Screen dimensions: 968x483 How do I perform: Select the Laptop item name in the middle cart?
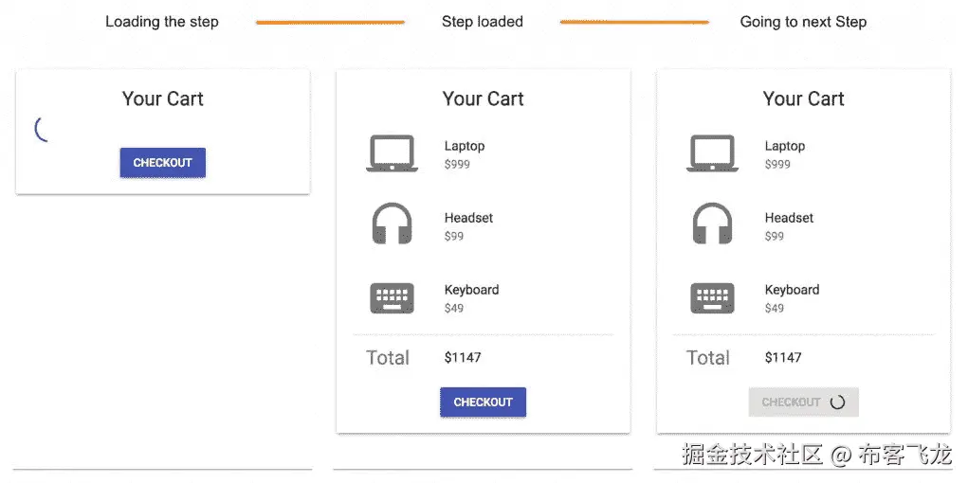click(x=465, y=146)
